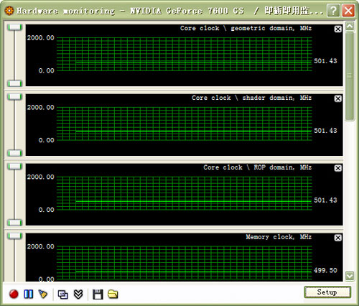Close the shader domain core clock graph
Viewport: 359px width, 306px height.
[337, 98]
